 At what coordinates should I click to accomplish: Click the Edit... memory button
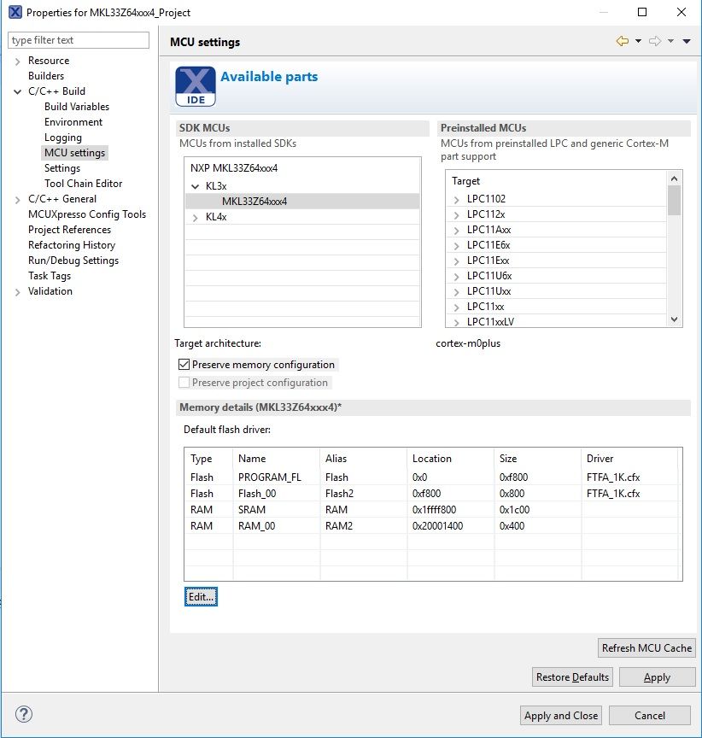pyautogui.click(x=201, y=597)
